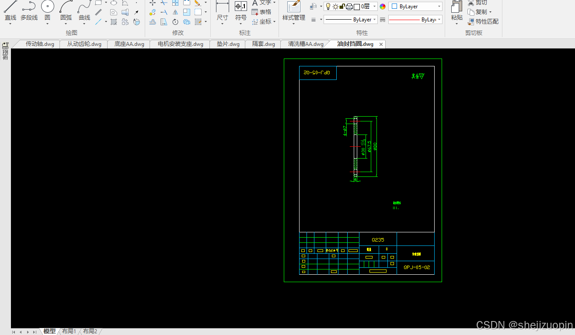Toggle layer 0 lock icon
Viewport: 575px width, 335px height.
[x=342, y=7]
